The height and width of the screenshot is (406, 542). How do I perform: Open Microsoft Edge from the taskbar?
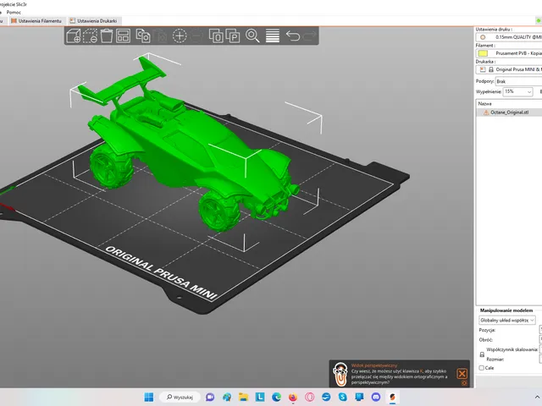pos(276,397)
